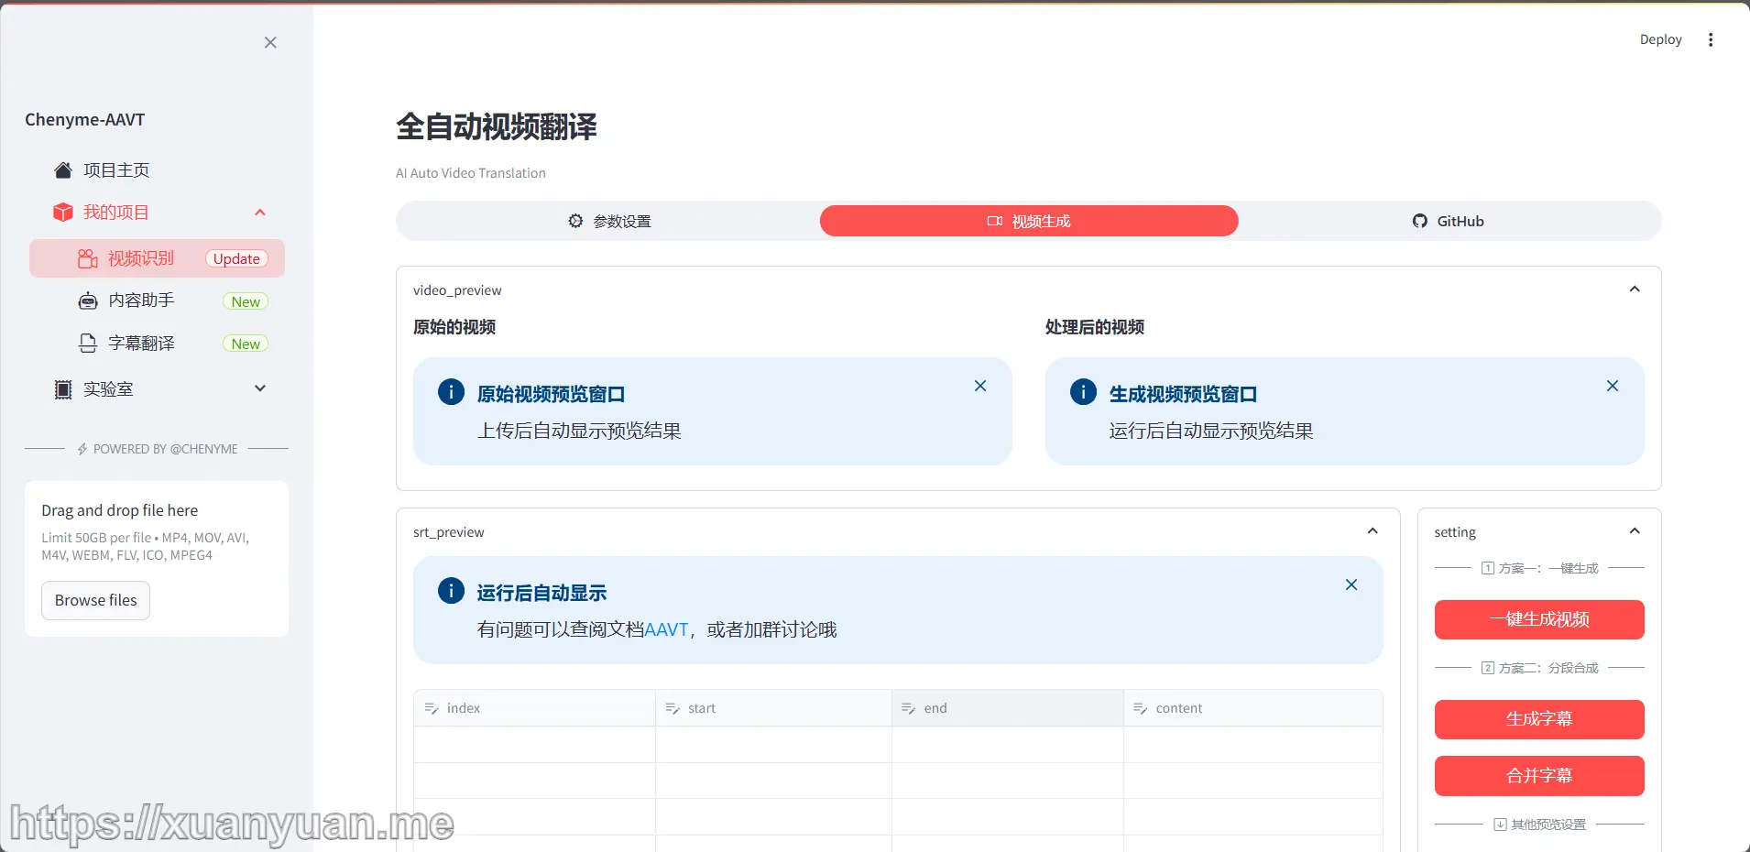The width and height of the screenshot is (1750, 852).
Task: Click the info icon in 运行后自动显示
Action: (x=451, y=591)
